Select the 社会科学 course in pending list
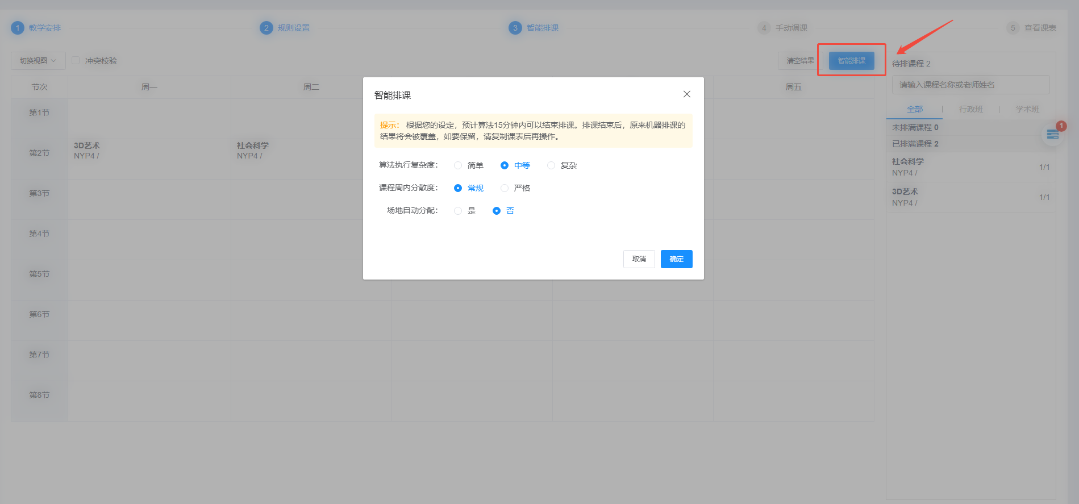 tap(970, 167)
